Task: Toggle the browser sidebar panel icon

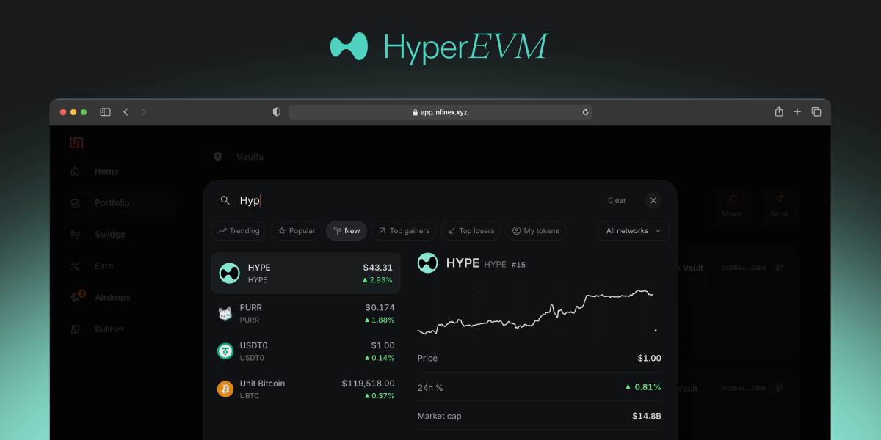Action: coord(105,112)
